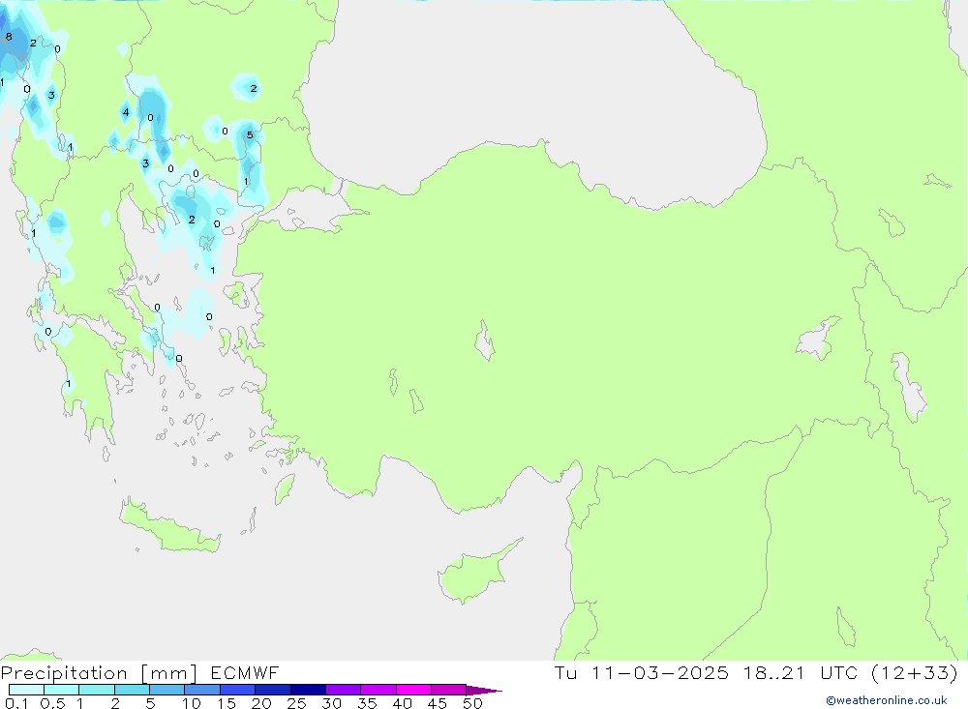The image size is (968, 709).
Task: Click the legend value label '0.1'
Action: 16,703
